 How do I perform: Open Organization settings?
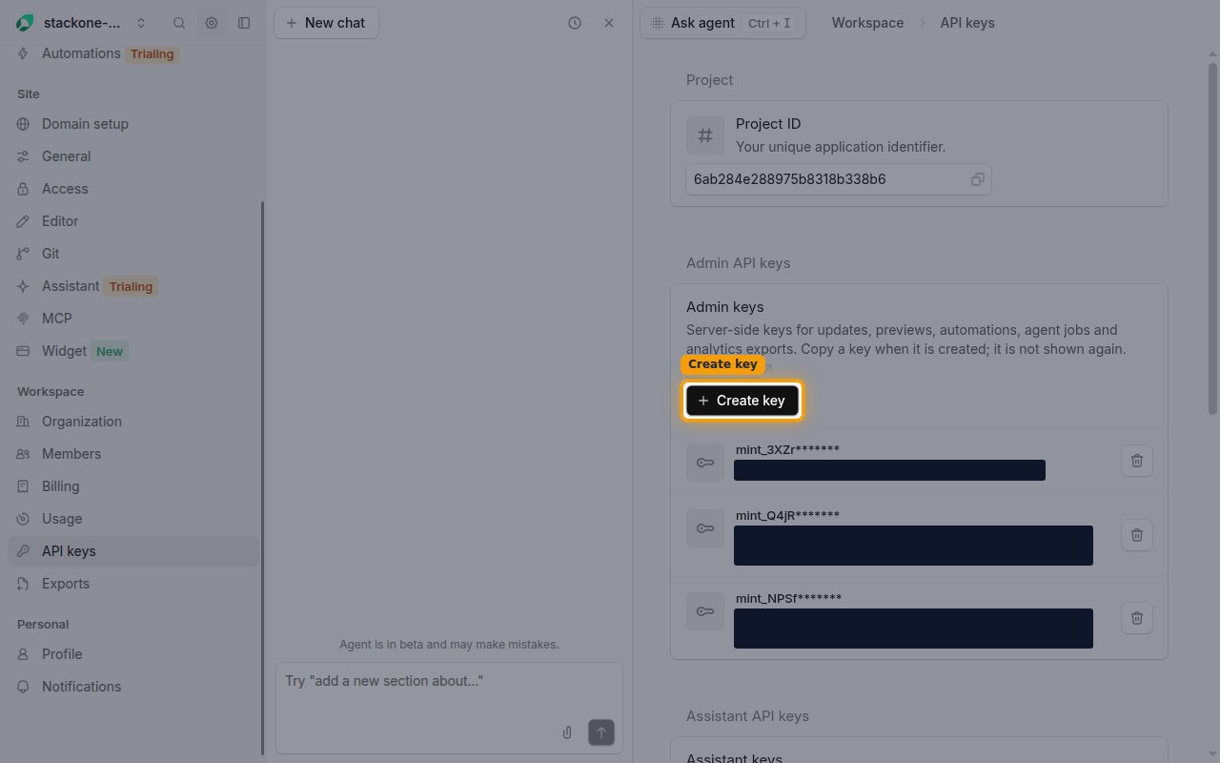coord(133,422)
